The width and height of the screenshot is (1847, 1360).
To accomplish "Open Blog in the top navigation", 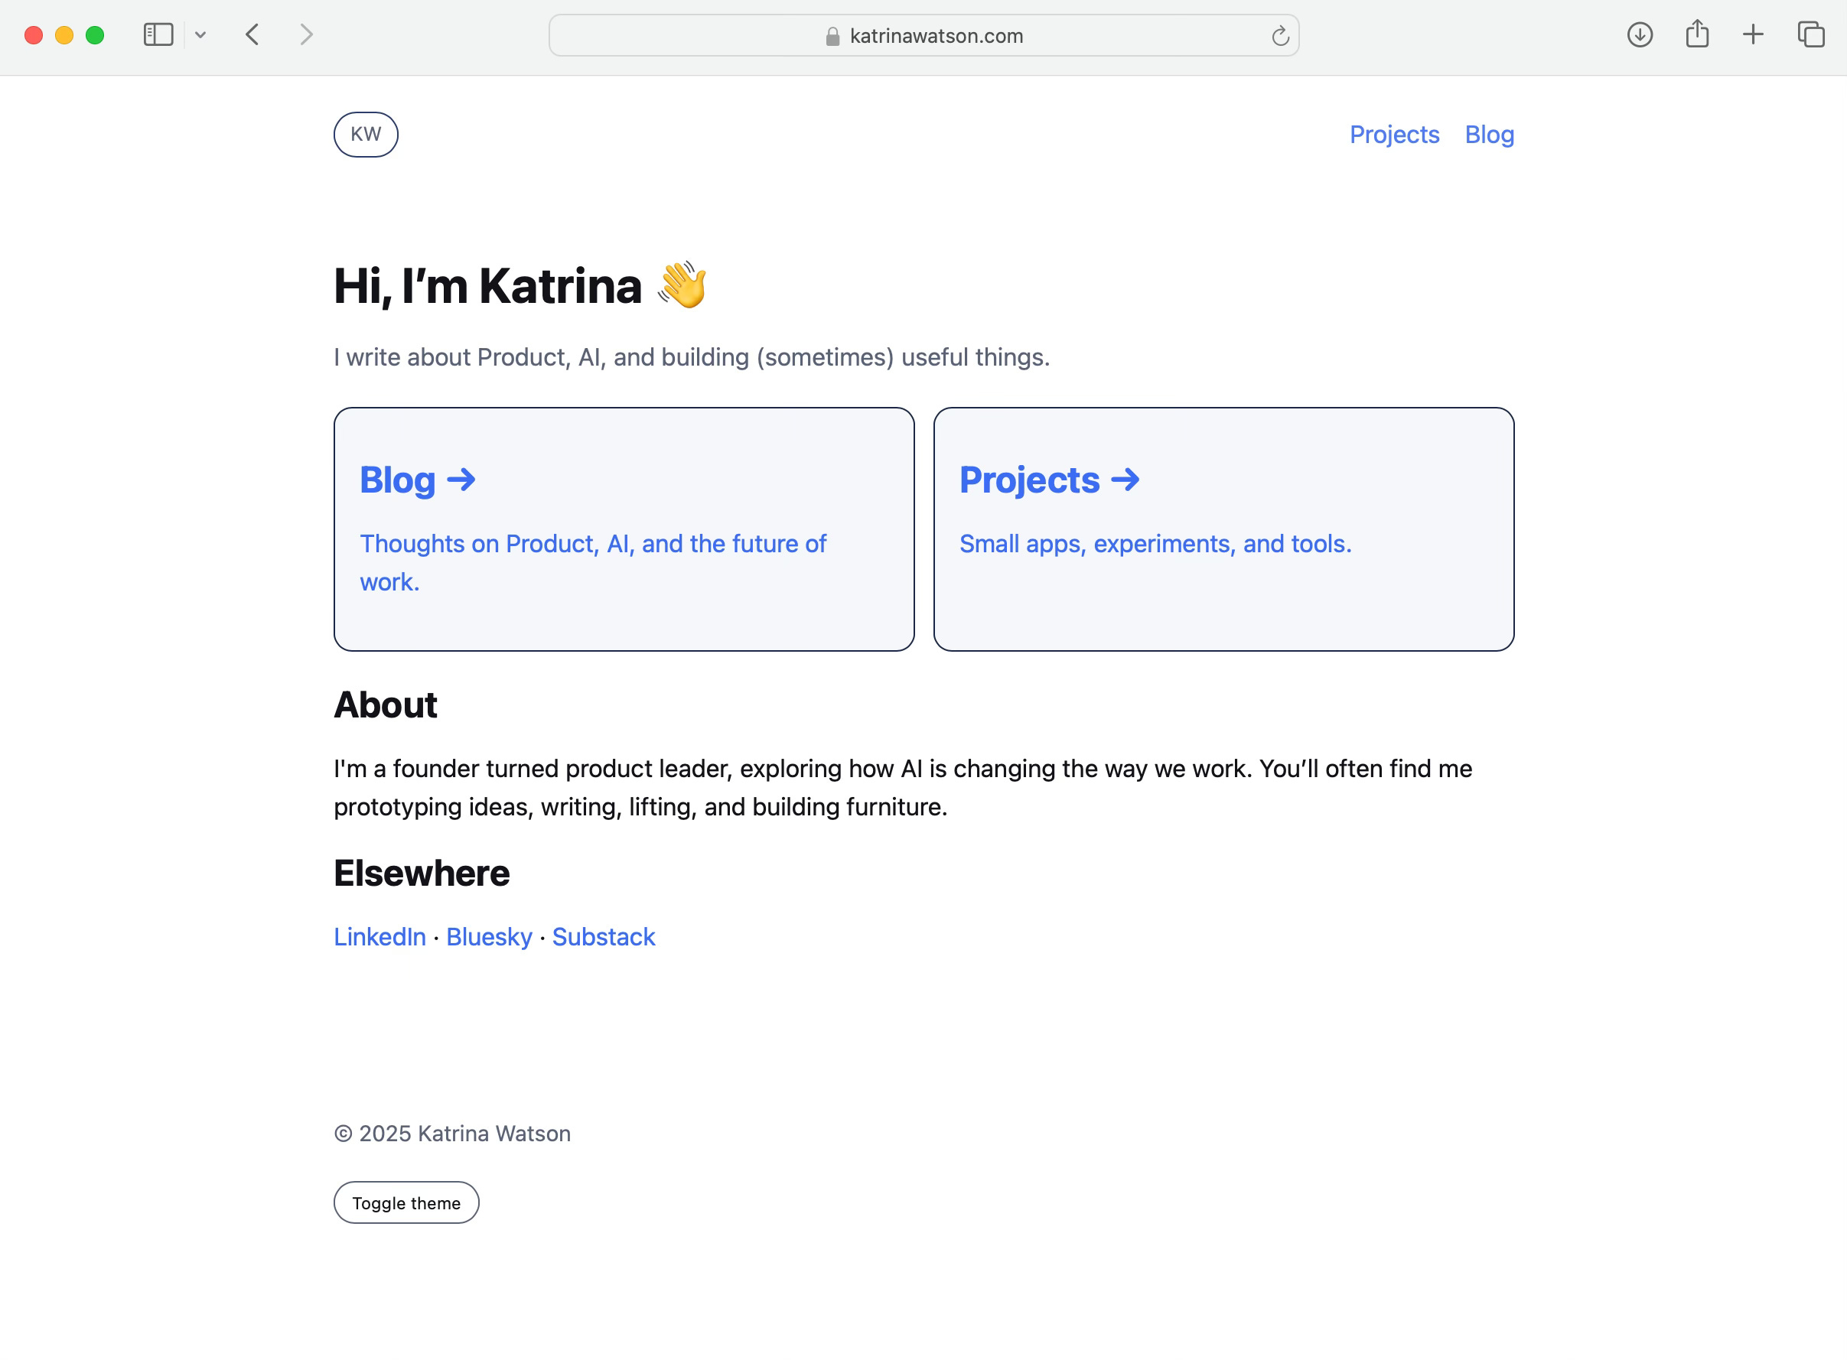I will click(1489, 134).
